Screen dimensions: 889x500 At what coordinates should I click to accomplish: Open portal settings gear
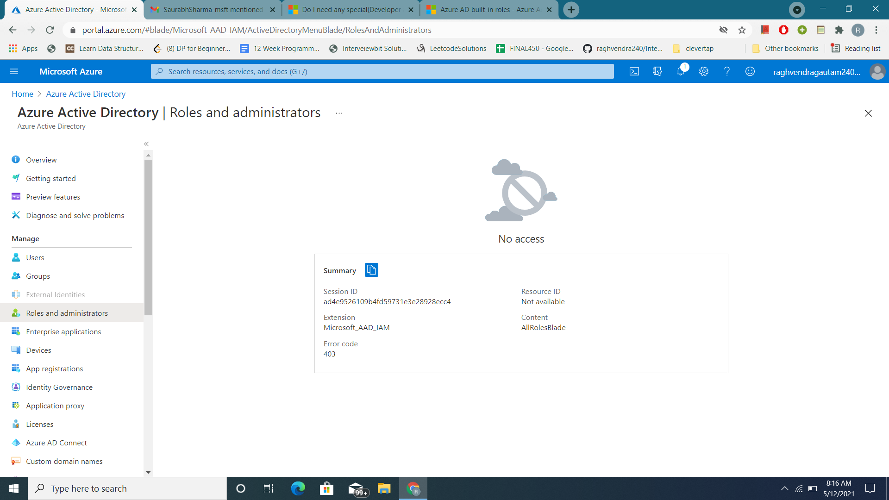pos(704,71)
